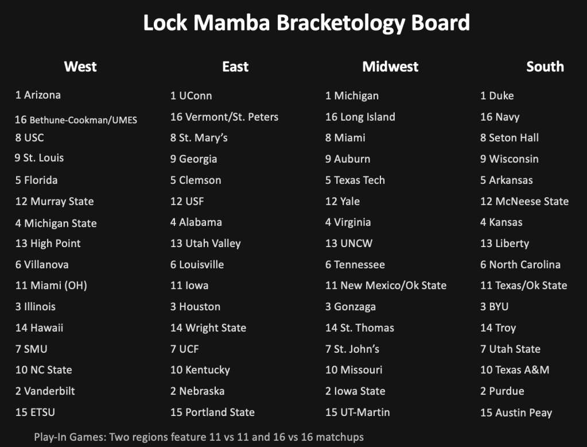This screenshot has height=447, width=587.
Task: Select the East region heading
Action: (x=235, y=67)
